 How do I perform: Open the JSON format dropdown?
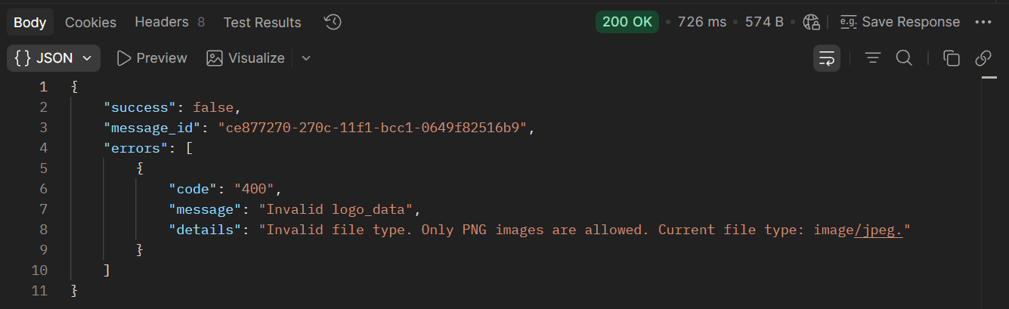53,58
